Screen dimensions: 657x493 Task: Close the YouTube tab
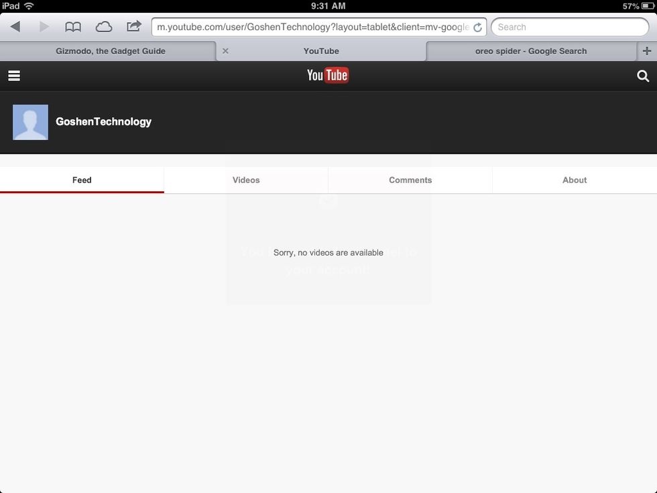pyautogui.click(x=225, y=51)
